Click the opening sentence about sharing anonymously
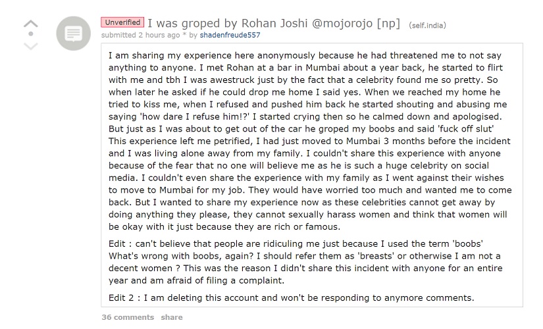Image resolution: width=543 pixels, height=329 pixels. pyautogui.click(x=305, y=61)
